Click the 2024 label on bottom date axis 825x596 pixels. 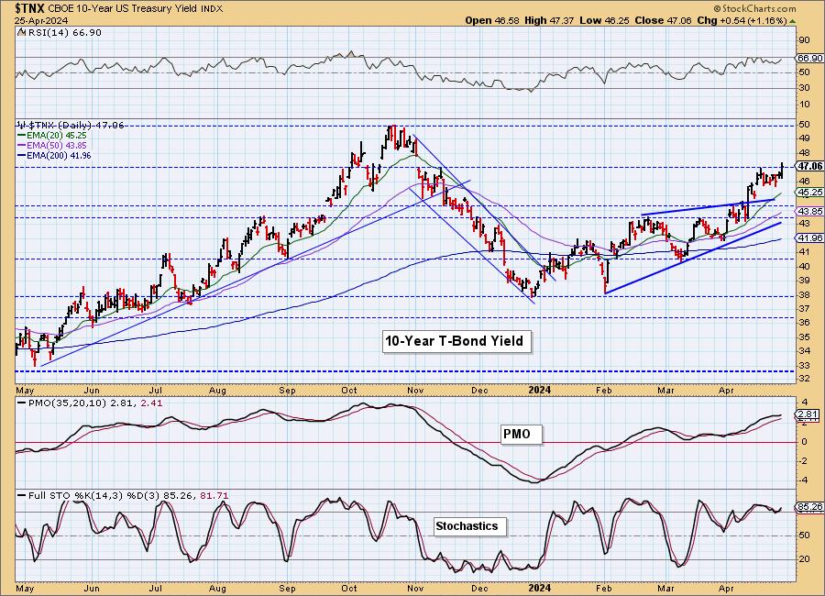click(539, 588)
